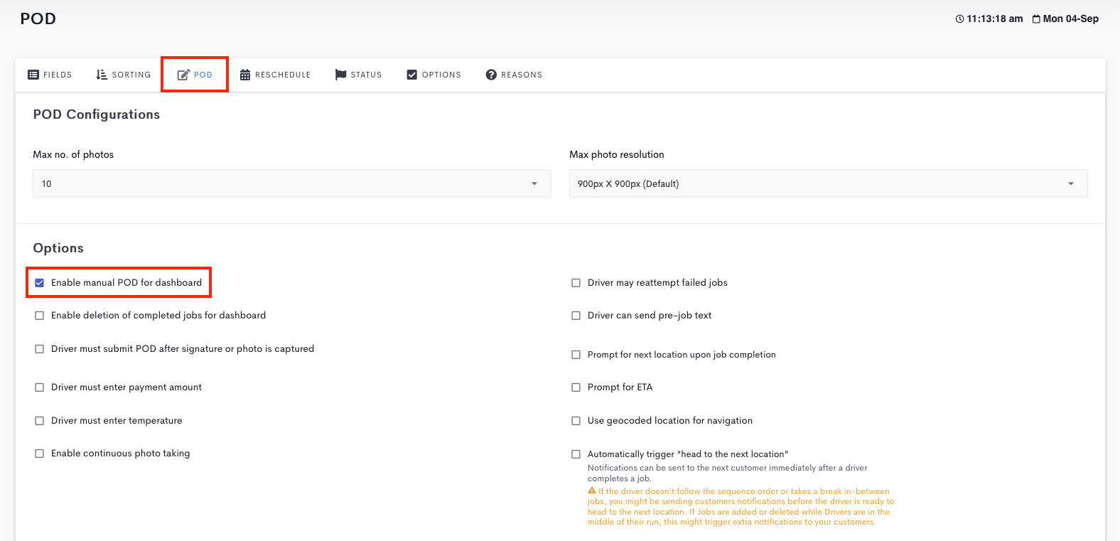Enable continuous photo taking checkbox
Screen dimensions: 1120x541
(x=40, y=454)
